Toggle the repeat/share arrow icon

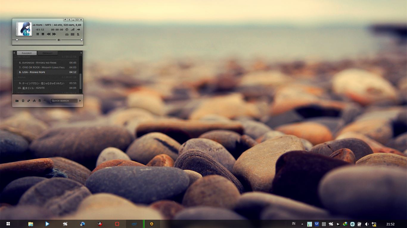[78, 29]
